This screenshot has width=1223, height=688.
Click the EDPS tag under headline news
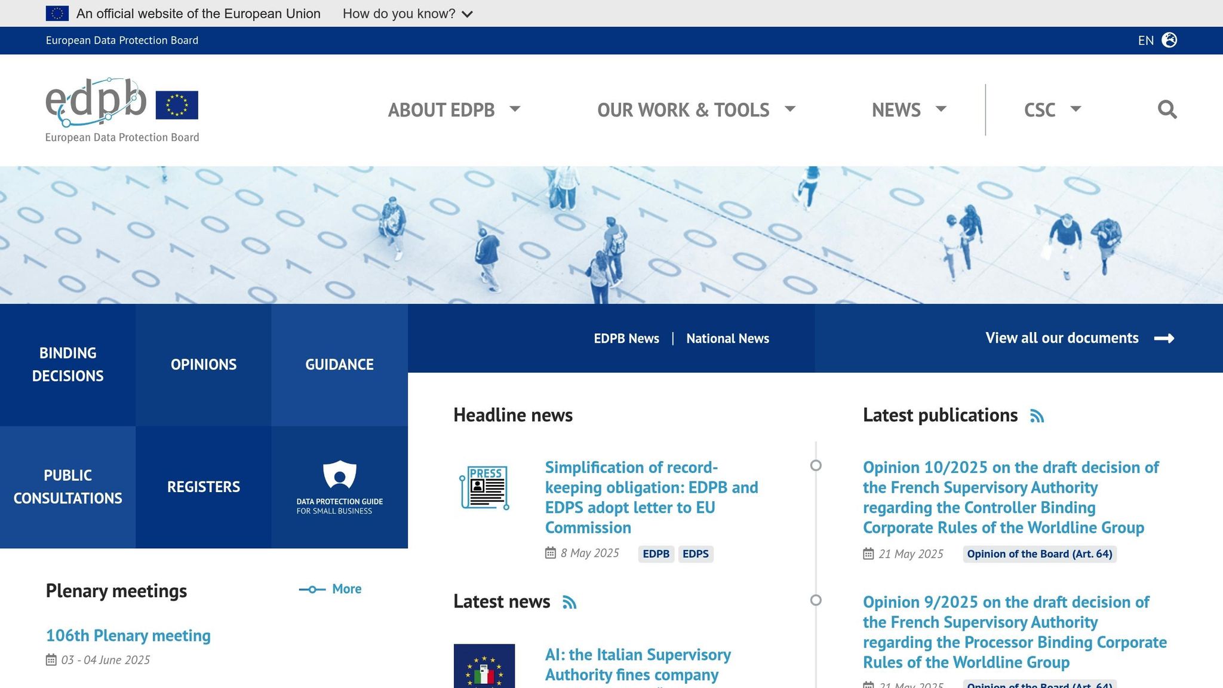[696, 554]
